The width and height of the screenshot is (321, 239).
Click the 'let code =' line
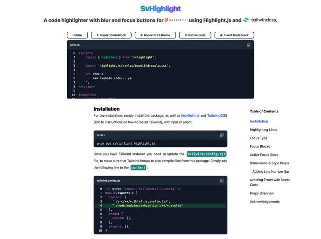pyautogui.click(x=96, y=74)
